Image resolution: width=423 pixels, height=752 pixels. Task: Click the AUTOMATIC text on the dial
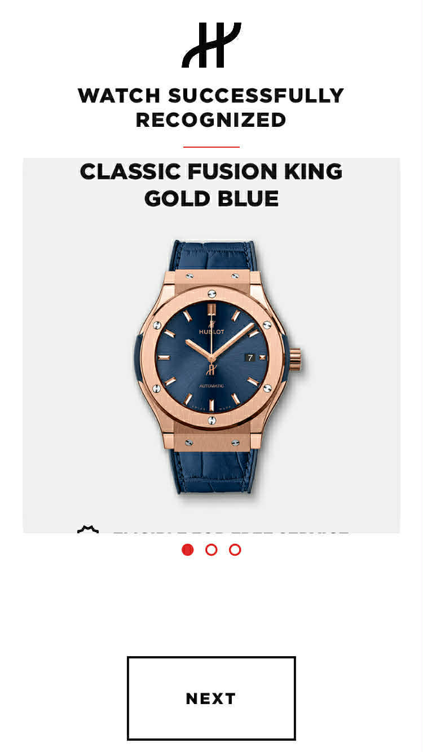[x=211, y=385]
